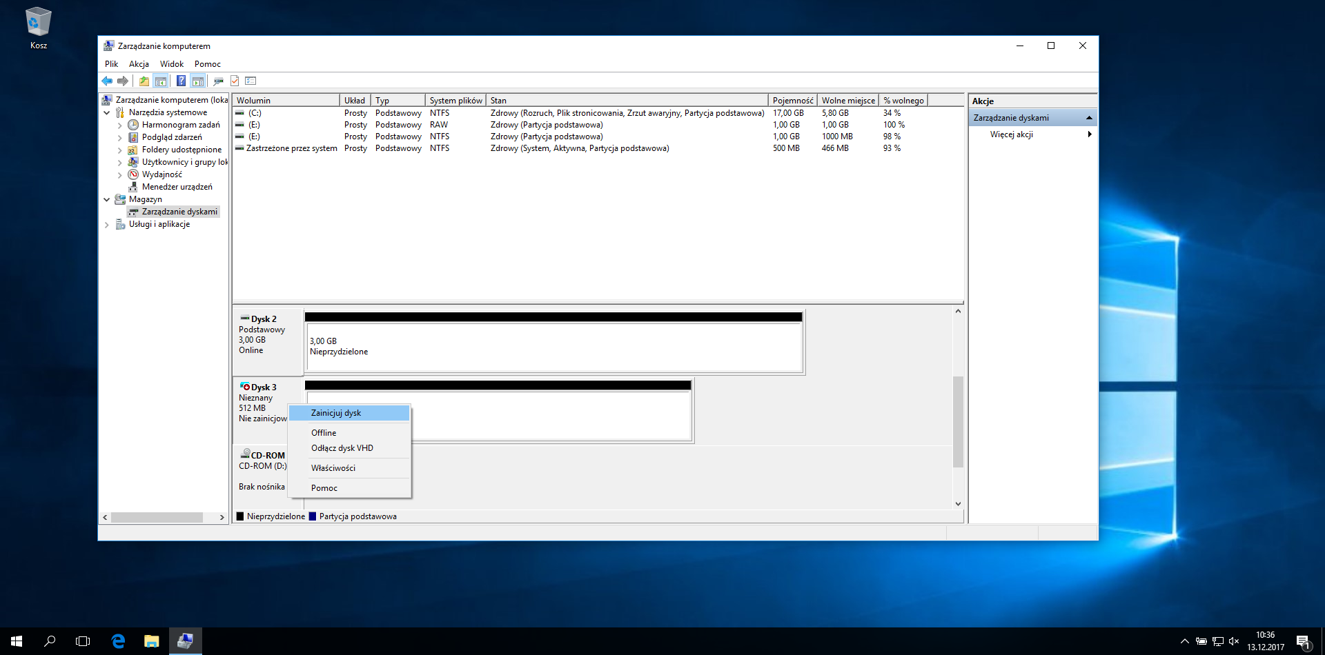Collapse the Zarządzanie dyskami actions section arrow

click(1089, 118)
